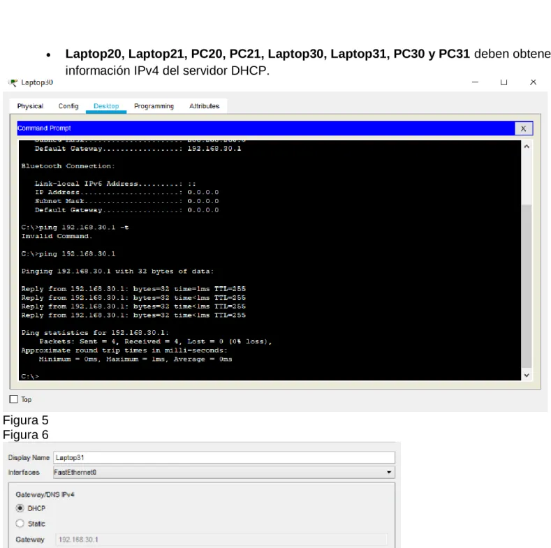
Task: Close the Command Prompt panel with X
Action: (x=523, y=128)
